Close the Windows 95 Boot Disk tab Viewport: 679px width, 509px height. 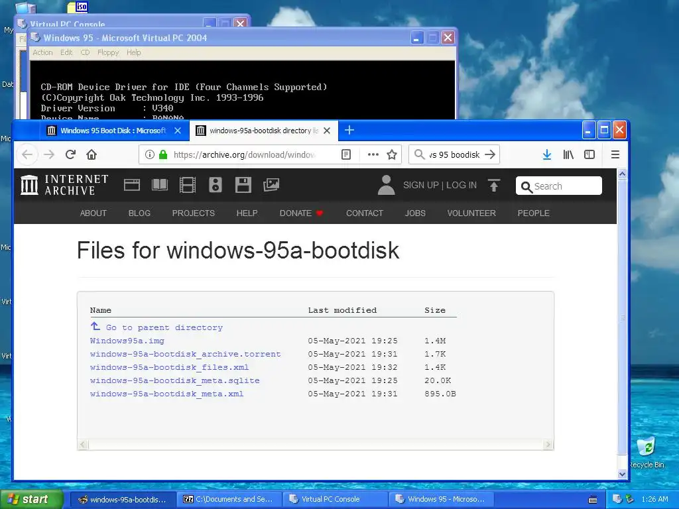click(x=178, y=131)
